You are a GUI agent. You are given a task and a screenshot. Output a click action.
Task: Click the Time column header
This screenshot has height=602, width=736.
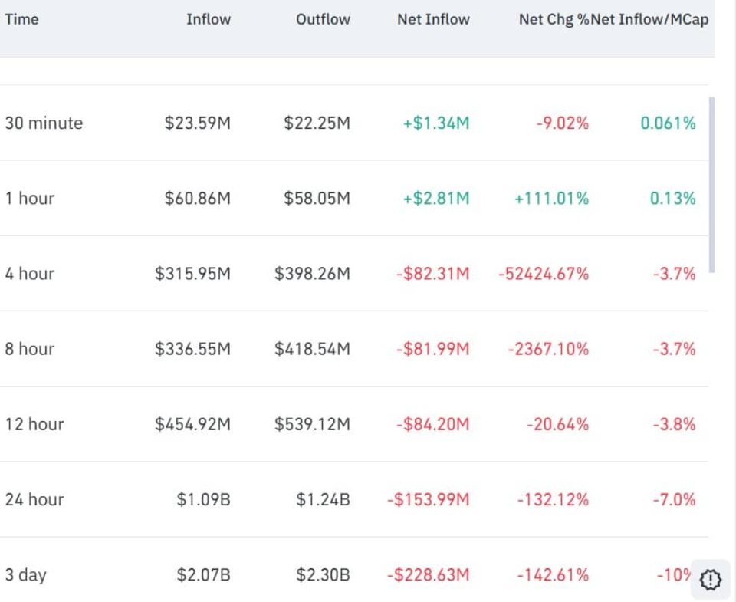[21, 20]
